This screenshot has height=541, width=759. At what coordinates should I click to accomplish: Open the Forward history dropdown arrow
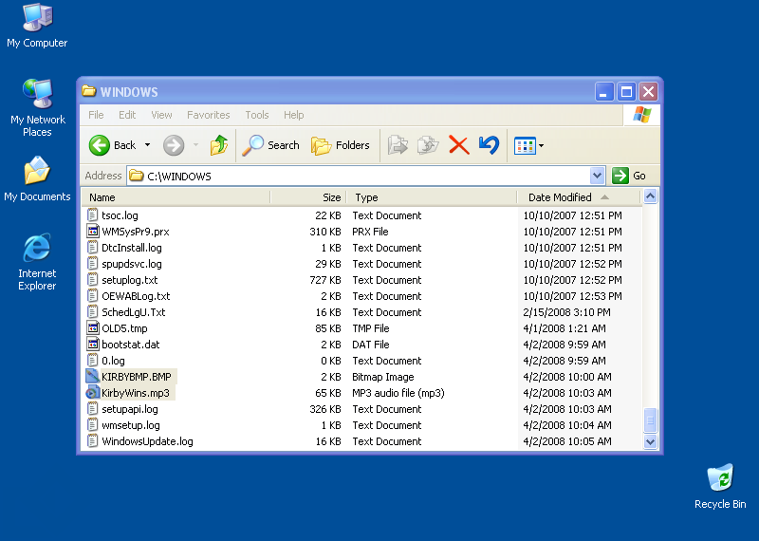[195, 145]
